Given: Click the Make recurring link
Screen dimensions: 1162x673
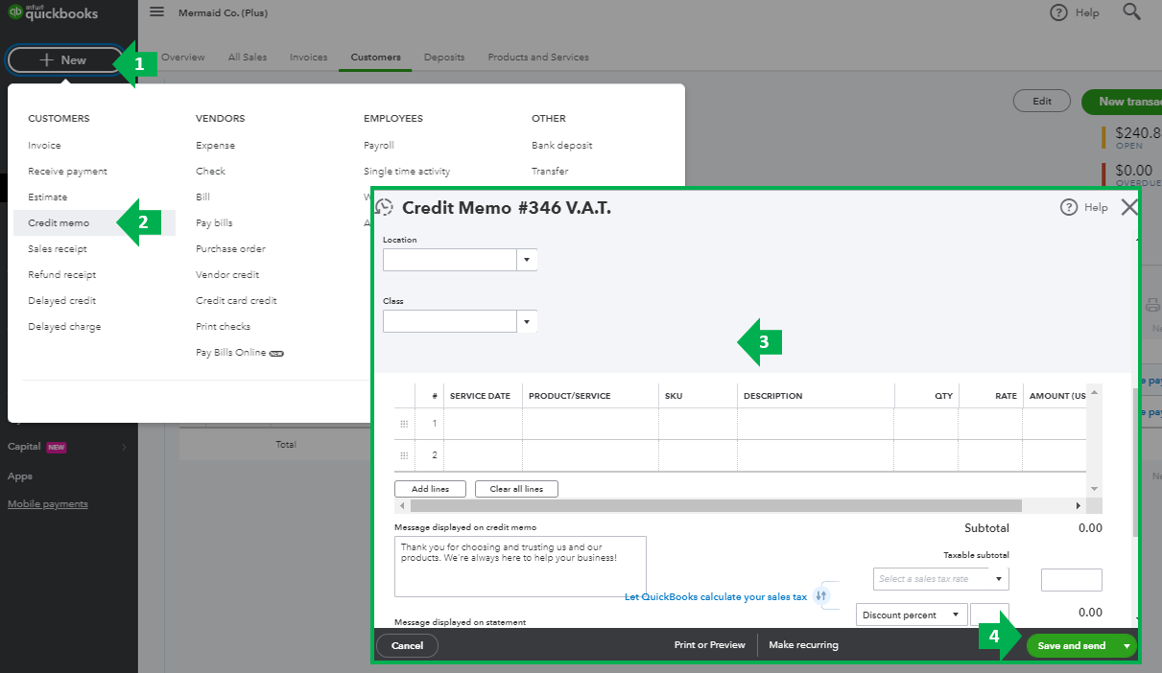Looking at the screenshot, I should click(x=803, y=644).
